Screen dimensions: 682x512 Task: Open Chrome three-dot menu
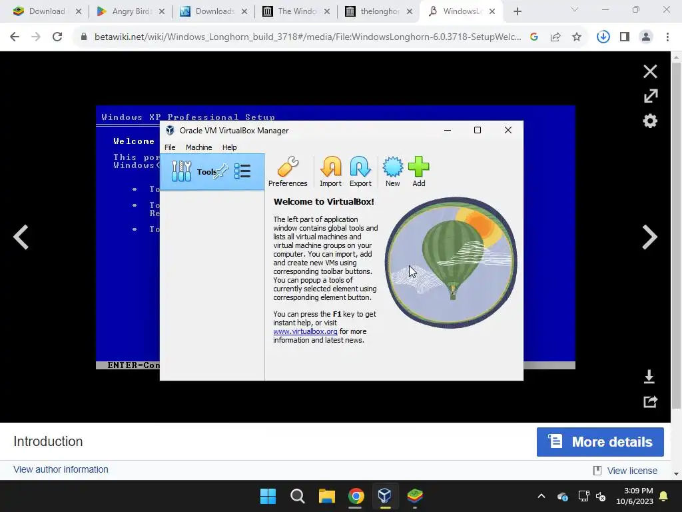click(667, 37)
